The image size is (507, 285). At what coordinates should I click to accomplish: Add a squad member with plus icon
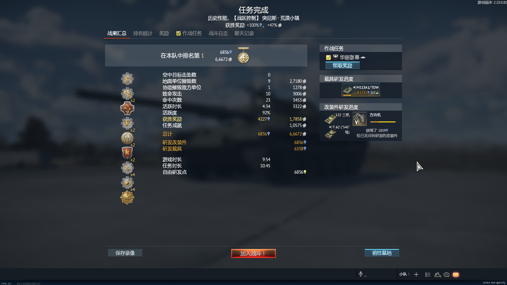click(416, 275)
